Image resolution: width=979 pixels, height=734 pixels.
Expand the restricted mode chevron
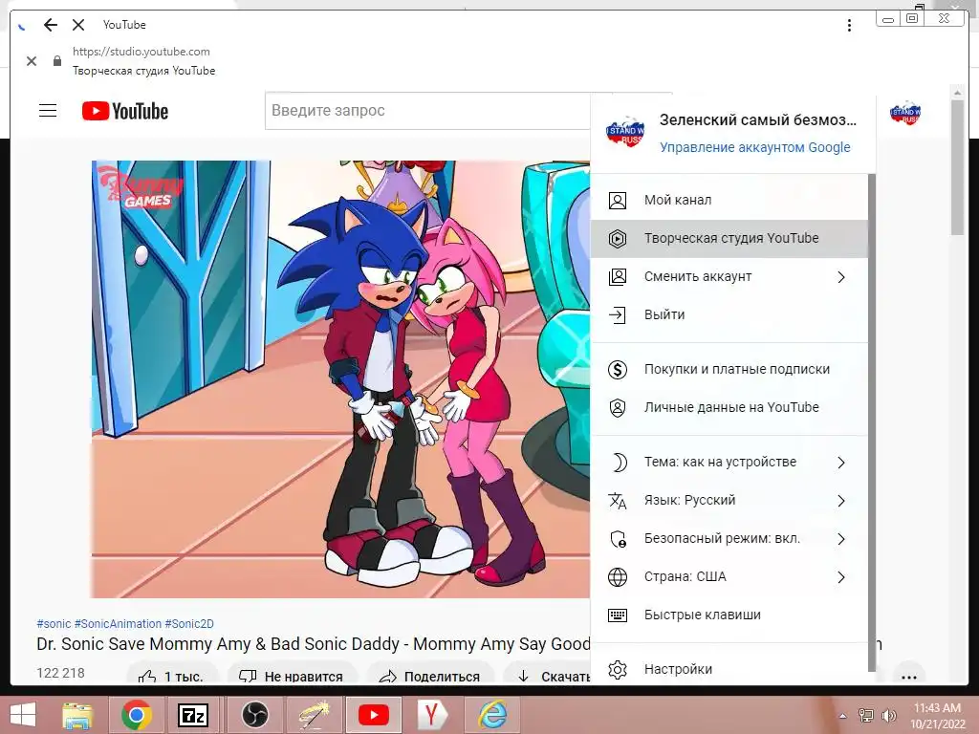(841, 539)
